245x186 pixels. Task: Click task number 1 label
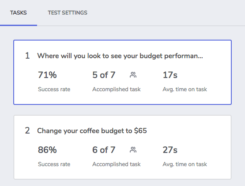click(27, 56)
